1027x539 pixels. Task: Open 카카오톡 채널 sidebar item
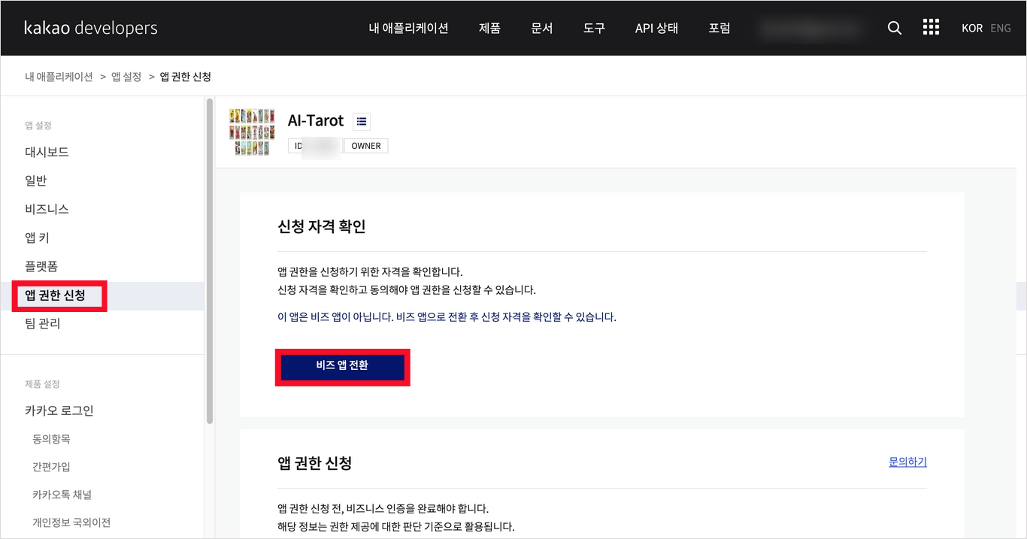(62, 495)
